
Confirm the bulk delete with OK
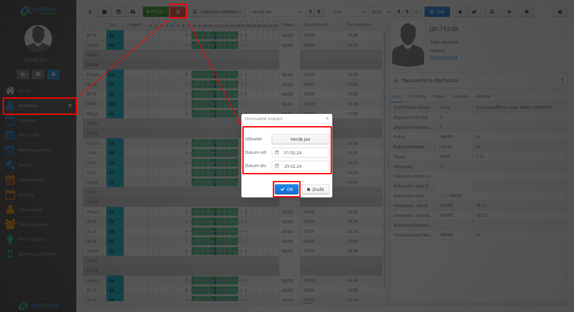tap(287, 190)
